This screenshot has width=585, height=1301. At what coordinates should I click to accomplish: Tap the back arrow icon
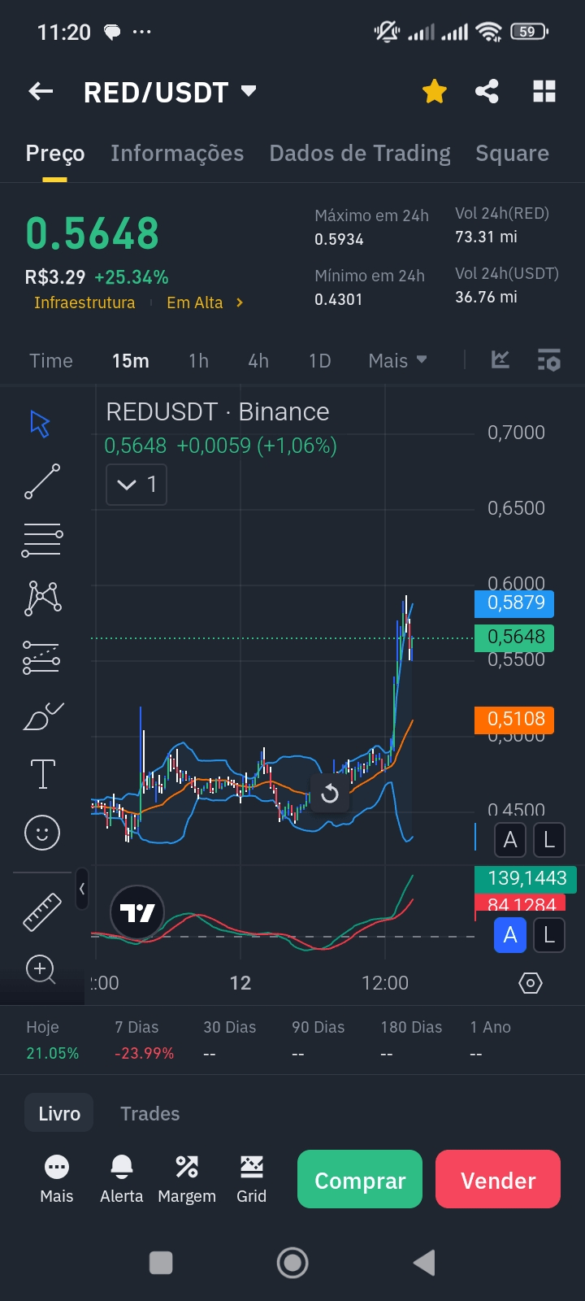coord(41,92)
